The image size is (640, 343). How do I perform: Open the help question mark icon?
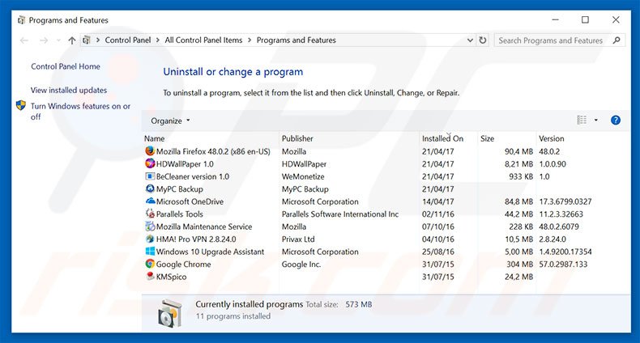616,121
